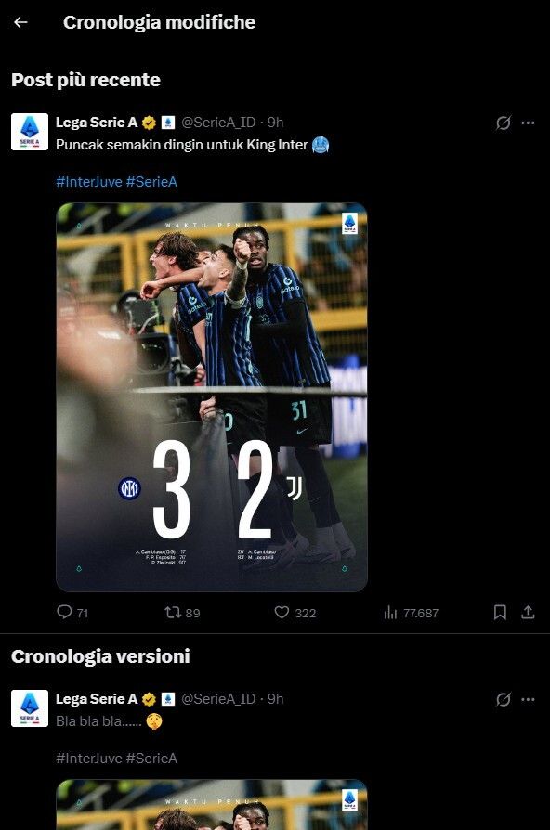Like the latest post with the heart icon
Viewport: 550px width, 830px height.
pos(282,613)
